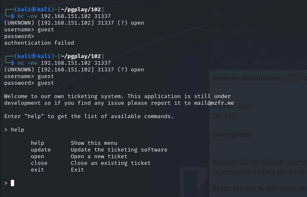Click the 'Enter "help" to get the list' line

(x=89, y=116)
